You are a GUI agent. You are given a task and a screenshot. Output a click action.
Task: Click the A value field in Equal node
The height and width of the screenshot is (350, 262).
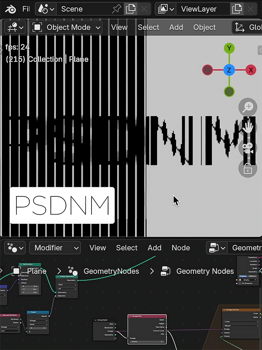pos(38,328)
